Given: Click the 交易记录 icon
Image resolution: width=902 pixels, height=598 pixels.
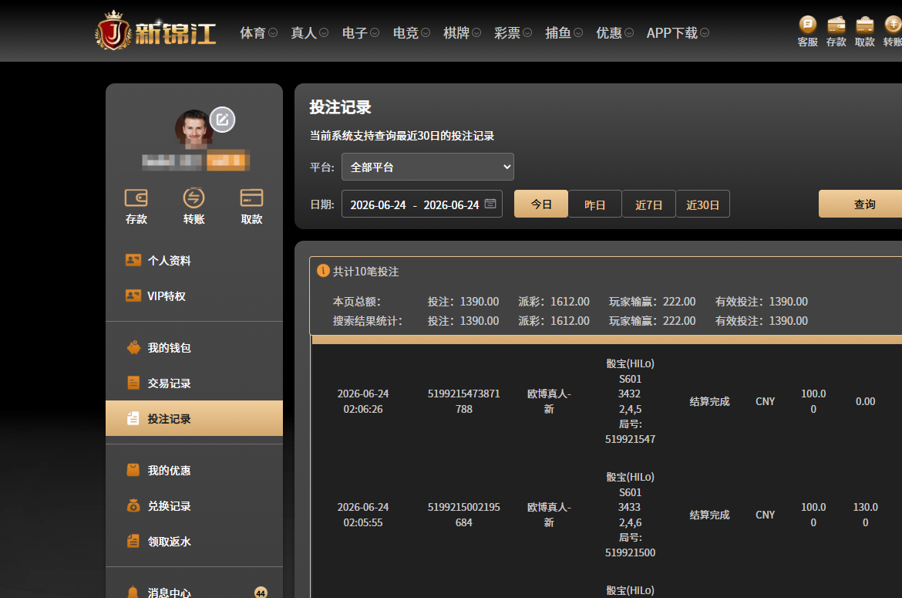Looking at the screenshot, I should click(133, 383).
